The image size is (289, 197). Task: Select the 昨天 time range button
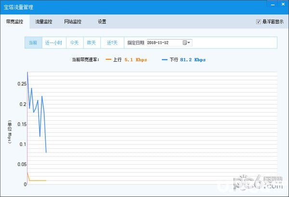pyautogui.click(x=92, y=42)
